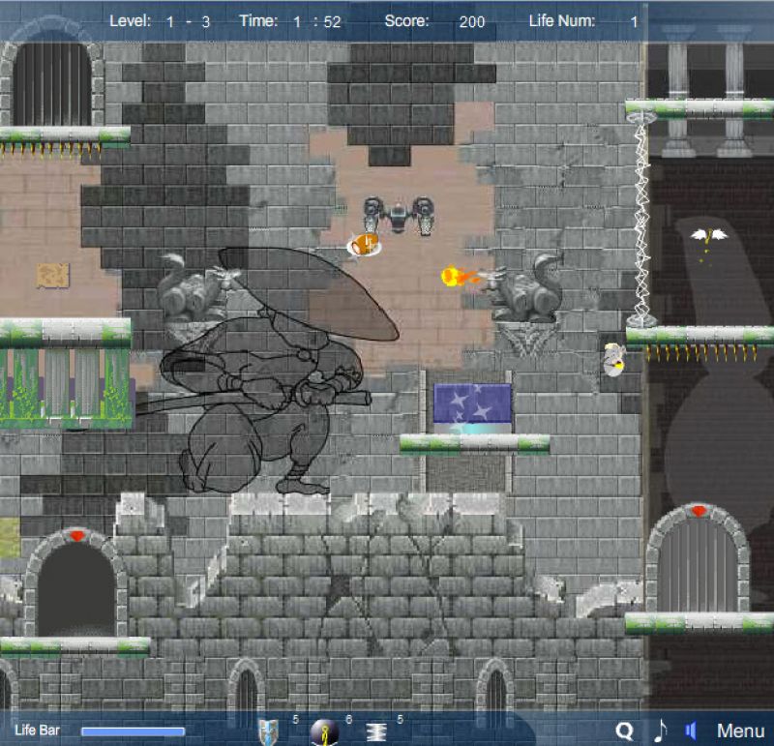
Task: Click the fireball projectile
Action: pyautogui.click(x=458, y=276)
